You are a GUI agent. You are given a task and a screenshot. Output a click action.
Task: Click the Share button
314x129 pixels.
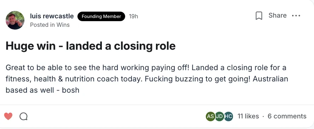tap(277, 16)
